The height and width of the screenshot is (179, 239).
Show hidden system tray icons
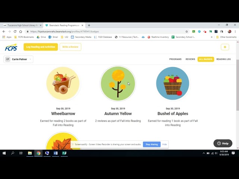pyautogui.click(x=204, y=153)
